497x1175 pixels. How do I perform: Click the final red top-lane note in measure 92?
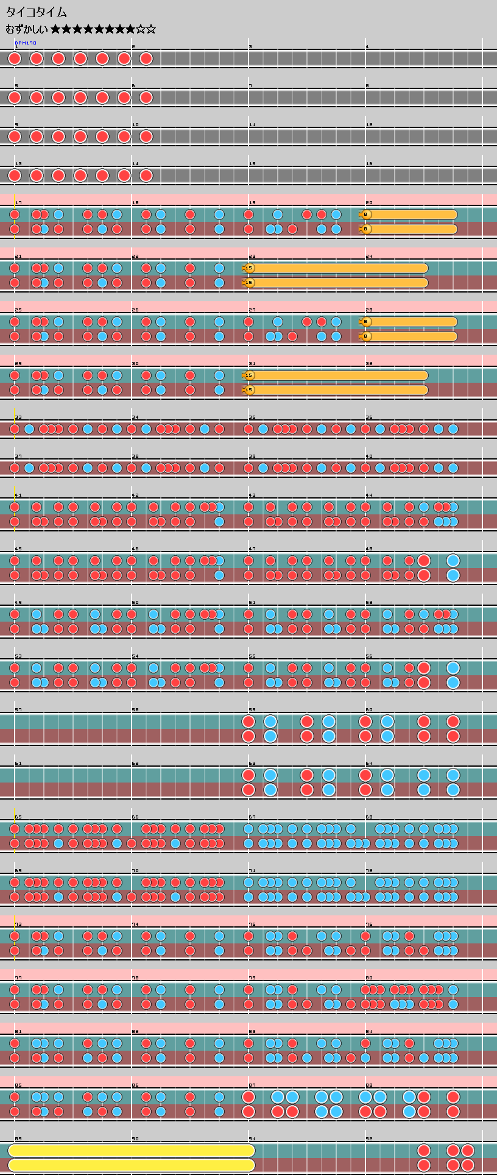[x=468, y=1151]
